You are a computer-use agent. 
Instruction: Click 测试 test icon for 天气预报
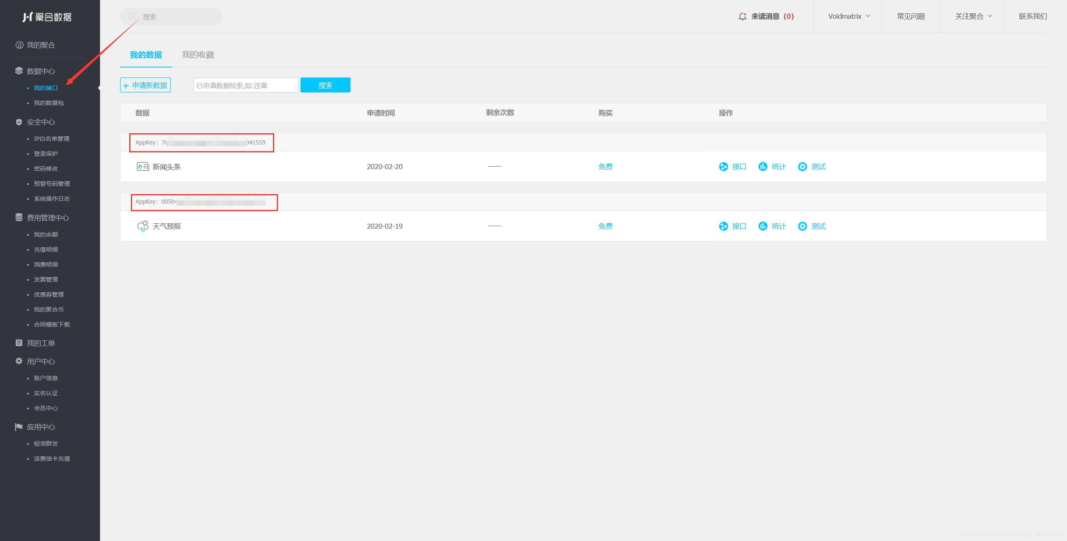click(802, 226)
